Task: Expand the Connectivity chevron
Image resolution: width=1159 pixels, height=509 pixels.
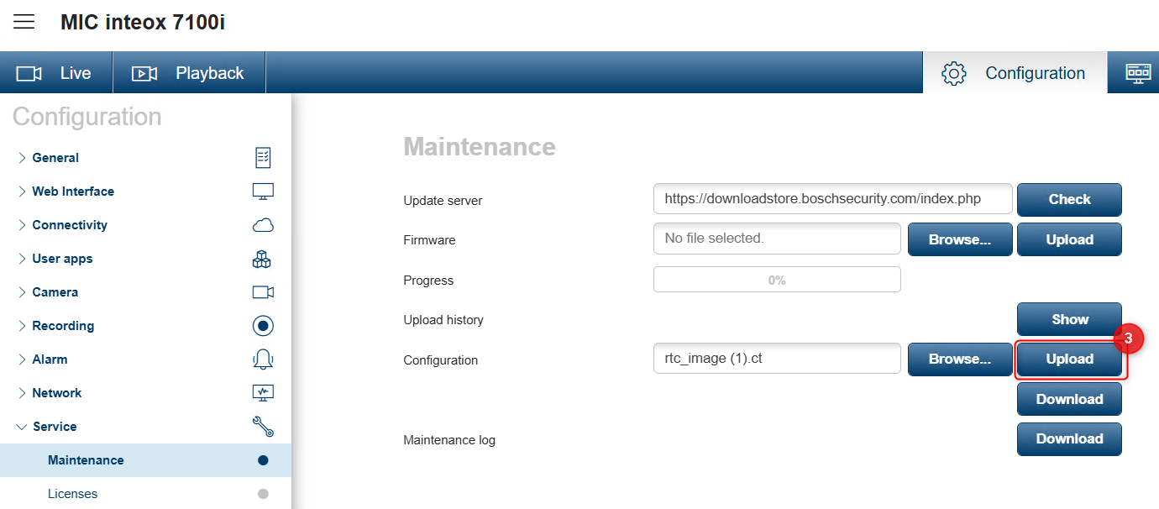Action: (x=22, y=225)
